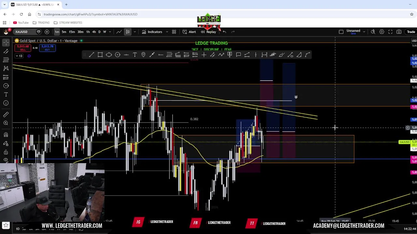
Task: Toggle stay in drawing mode
Action: pyautogui.click(x=6, y=143)
